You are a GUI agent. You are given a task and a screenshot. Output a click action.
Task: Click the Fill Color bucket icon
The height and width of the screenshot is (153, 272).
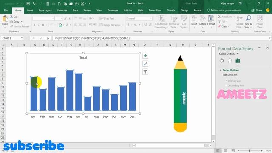(60, 25)
